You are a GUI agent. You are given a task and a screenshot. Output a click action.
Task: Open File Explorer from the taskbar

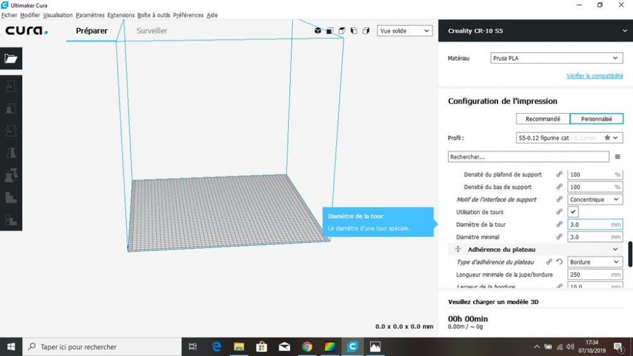pos(239,347)
